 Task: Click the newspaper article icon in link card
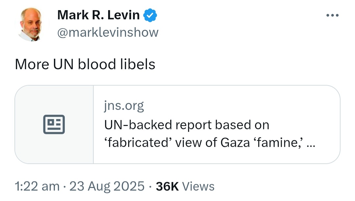[54, 125]
